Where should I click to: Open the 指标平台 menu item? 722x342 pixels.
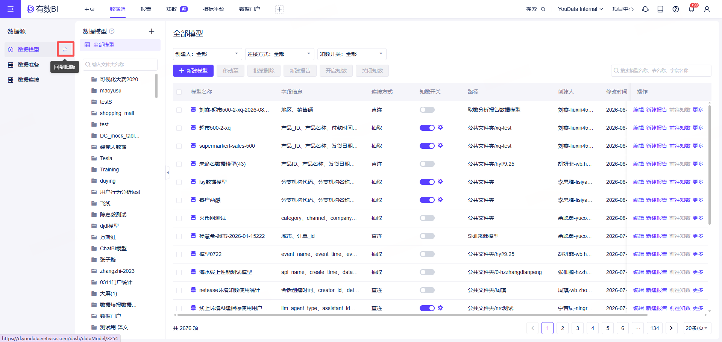(x=214, y=9)
